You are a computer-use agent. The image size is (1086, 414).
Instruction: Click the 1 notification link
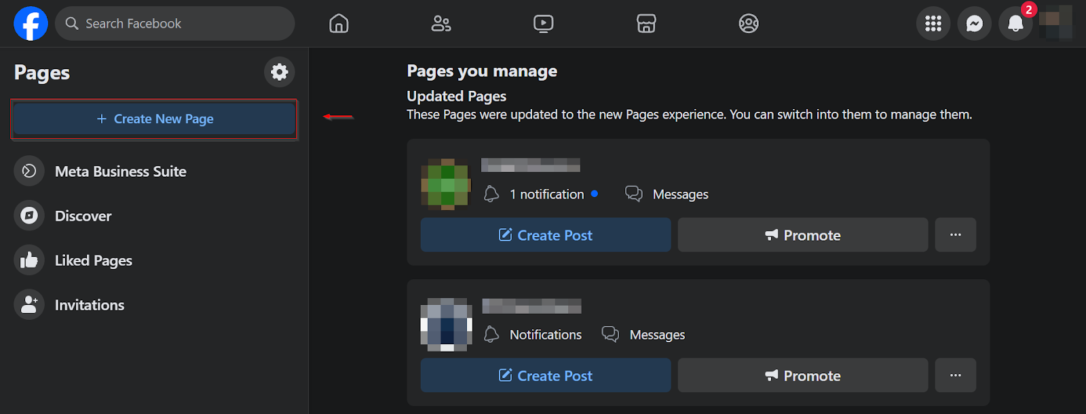click(x=546, y=194)
